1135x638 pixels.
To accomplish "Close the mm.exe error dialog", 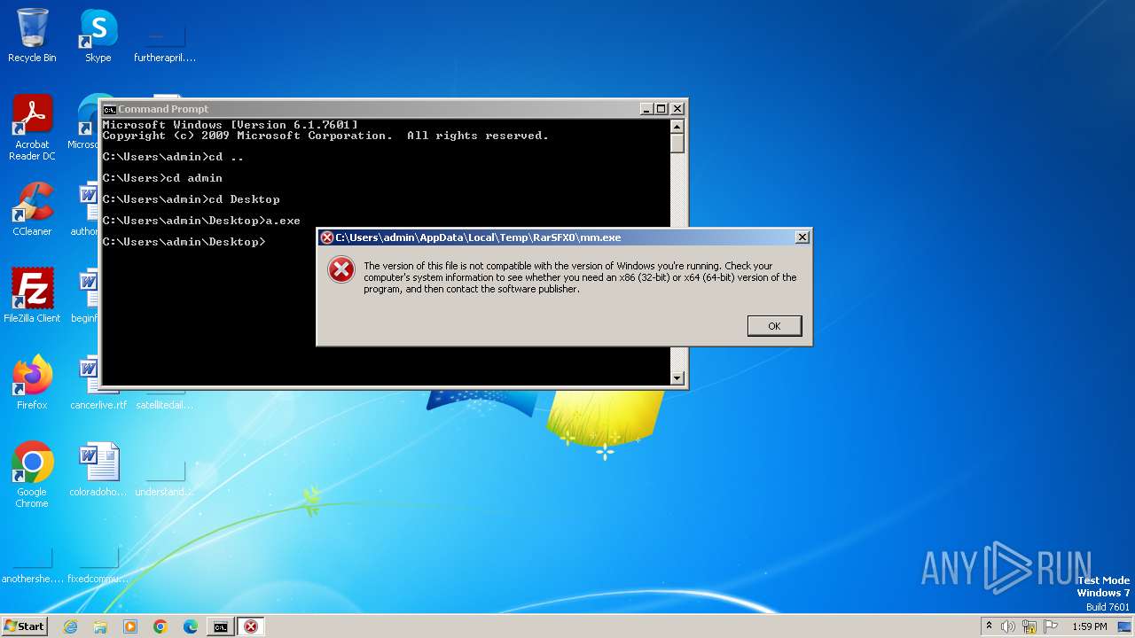I will pos(802,237).
